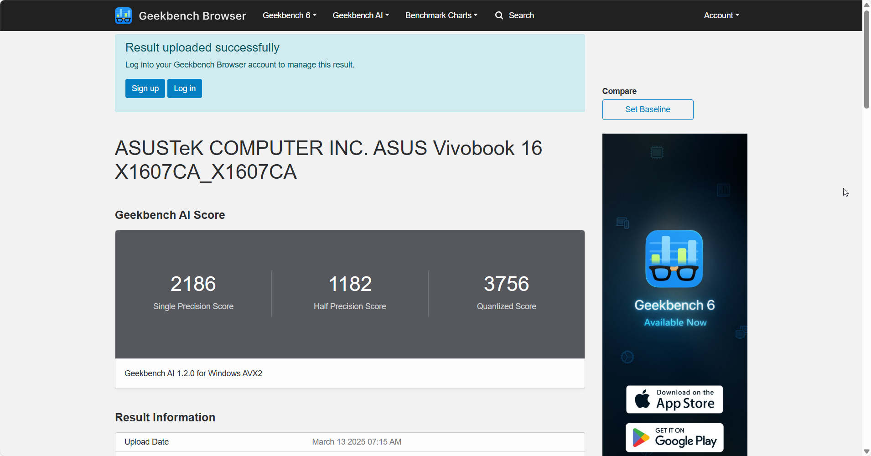Click the Apple logo icon on App Store badge
Image resolution: width=871 pixels, height=456 pixels.
(x=643, y=399)
